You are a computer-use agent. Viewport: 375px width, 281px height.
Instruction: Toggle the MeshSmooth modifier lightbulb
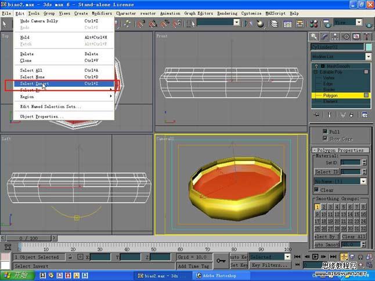tap(316, 66)
